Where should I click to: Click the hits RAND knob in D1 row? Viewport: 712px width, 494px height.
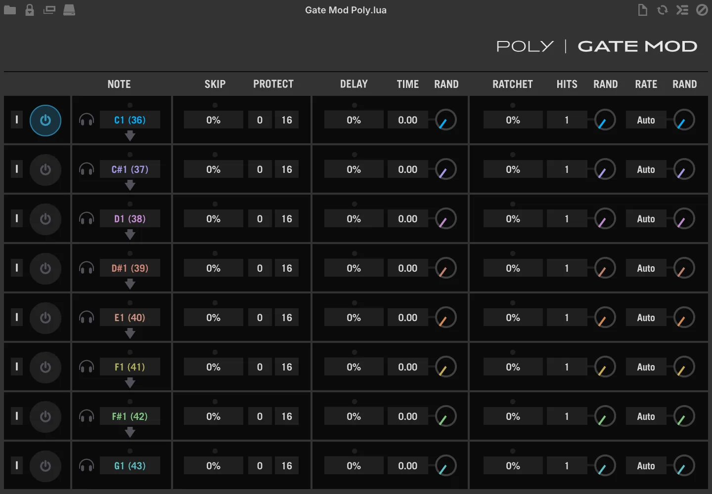coord(605,219)
